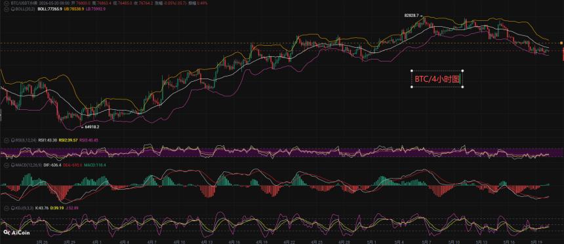Click the RSI2:39.57 value
Viewport: 564px width, 244px height.
click(x=68, y=140)
